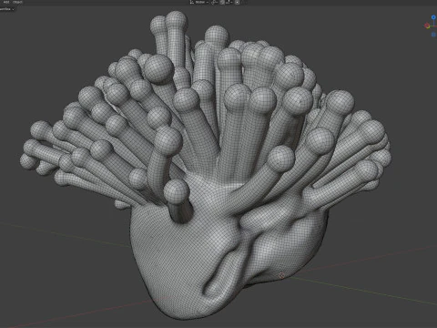
Task: Click the red X axis gizmo circle
Action: (x=427, y=26)
